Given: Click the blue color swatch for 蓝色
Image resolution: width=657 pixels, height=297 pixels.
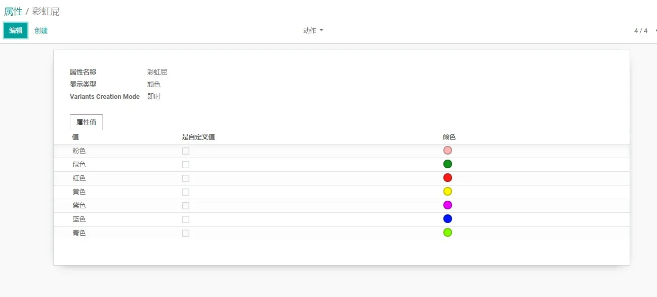Looking at the screenshot, I should tap(447, 218).
